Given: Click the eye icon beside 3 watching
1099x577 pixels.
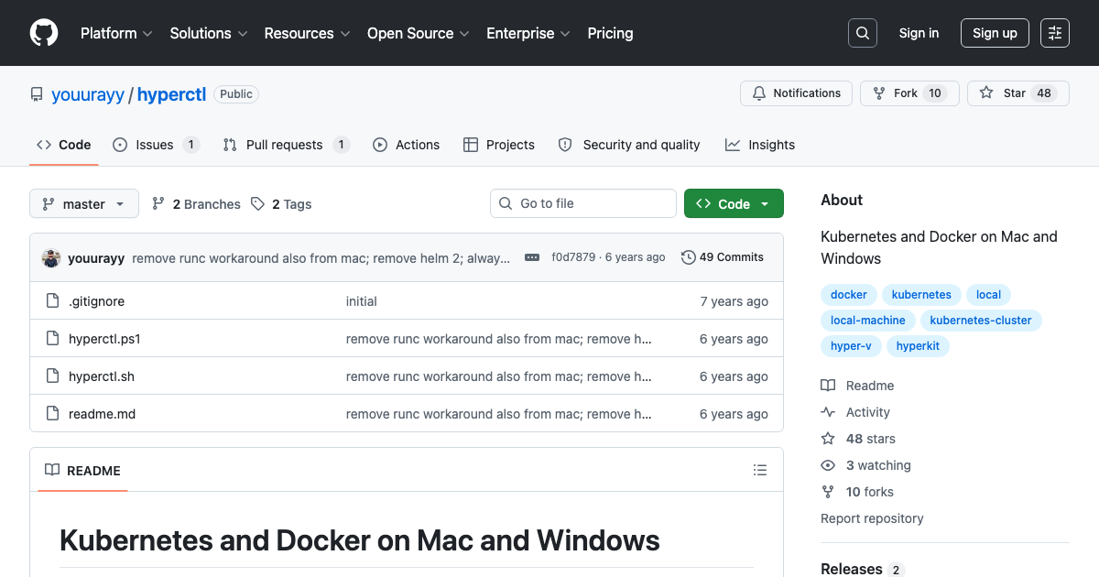Looking at the screenshot, I should [x=828, y=465].
